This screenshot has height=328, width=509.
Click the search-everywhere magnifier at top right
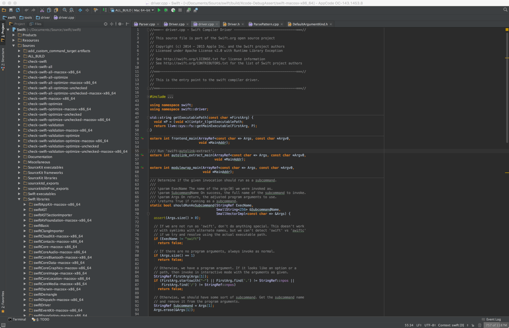coord(505,10)
